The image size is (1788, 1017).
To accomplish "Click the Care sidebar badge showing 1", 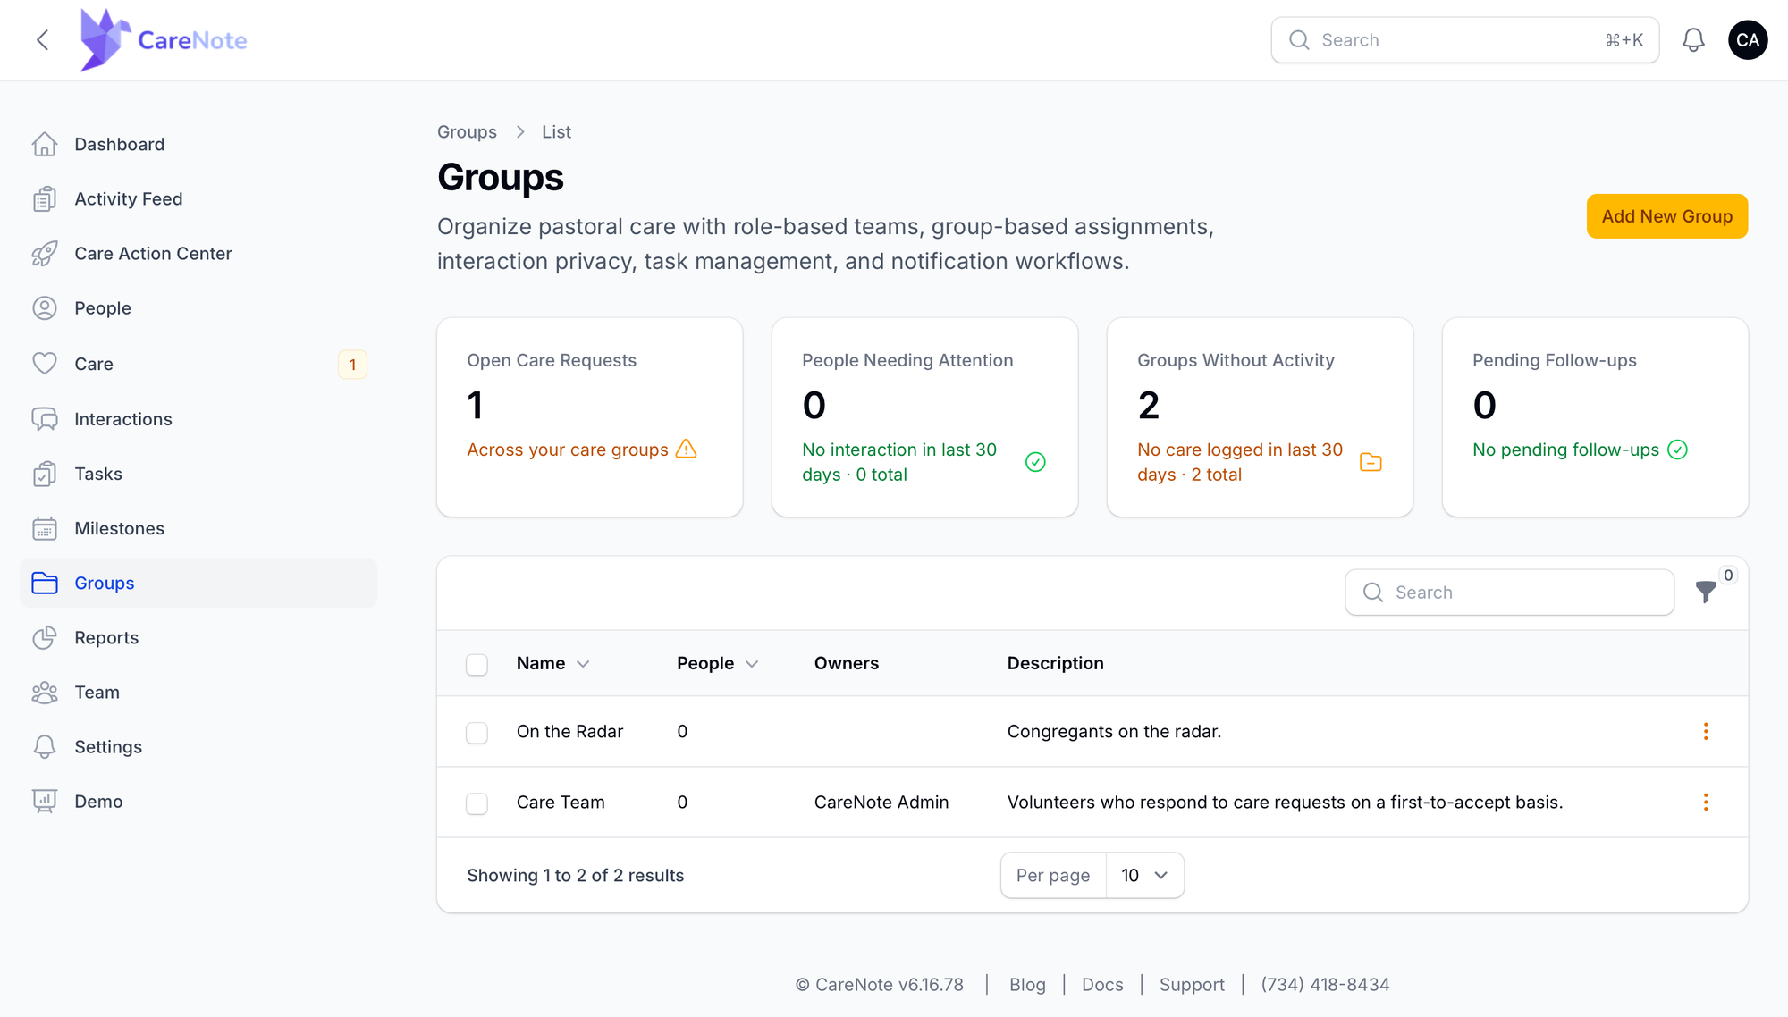I will 352,364.
